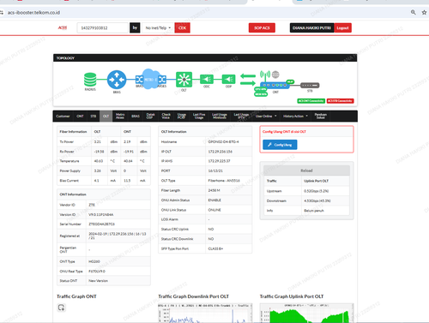This screenshot has width=429, height=323.
Task: Click the SFP Type Pon Port CLASS B+ value
Action: tap(215, 248)
